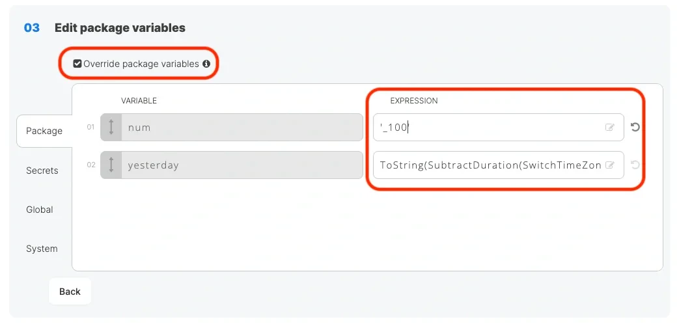Reset the num expression to default

pos(635,127)
